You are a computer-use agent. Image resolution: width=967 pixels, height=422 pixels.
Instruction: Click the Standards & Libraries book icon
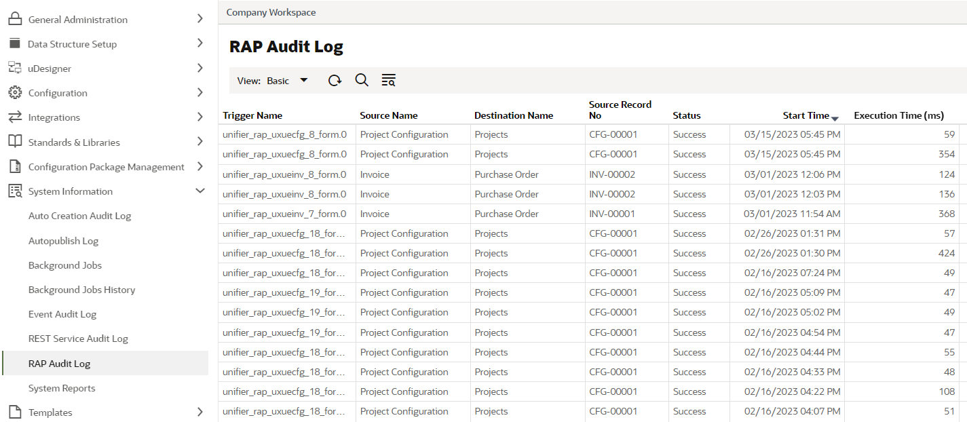click(14, 142)
